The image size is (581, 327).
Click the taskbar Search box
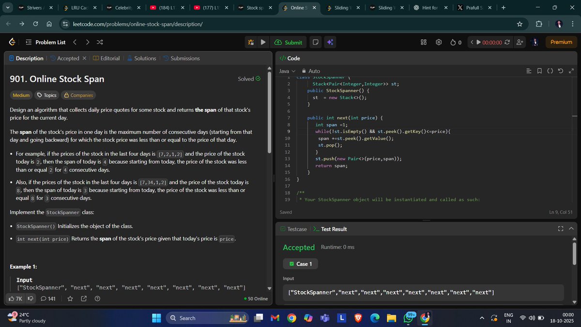pos(207,318)
